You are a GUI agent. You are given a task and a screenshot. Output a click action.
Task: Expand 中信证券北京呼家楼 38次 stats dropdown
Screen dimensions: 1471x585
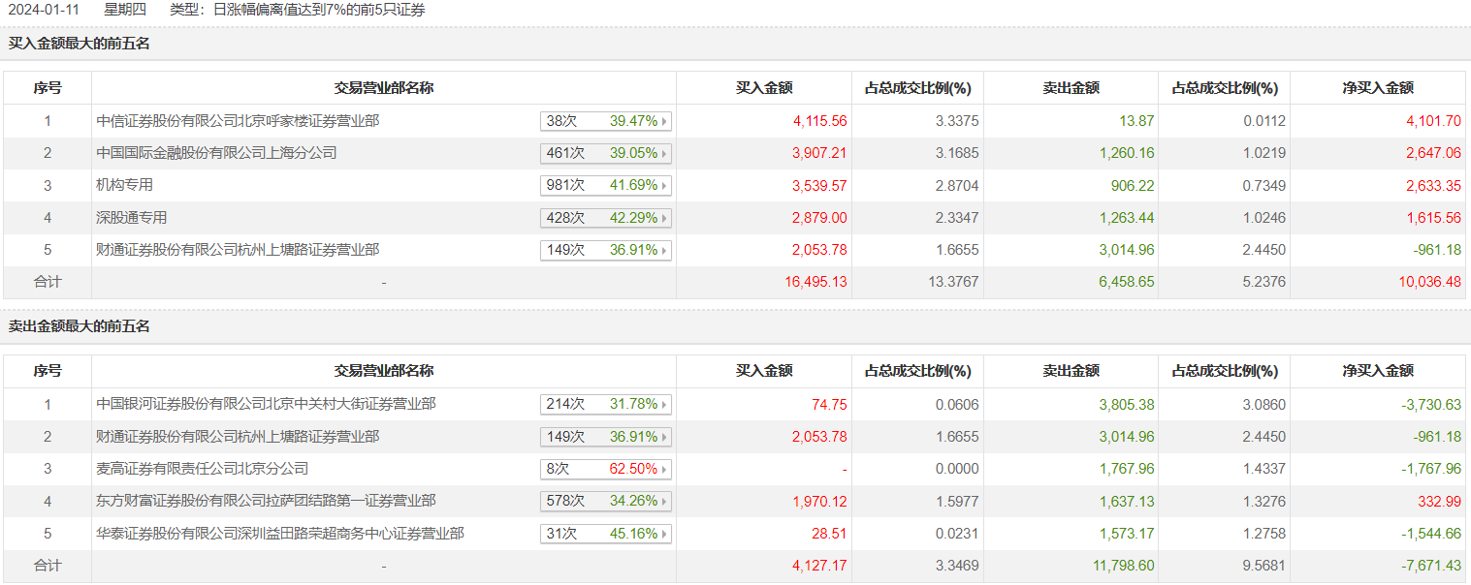tap(605, 121)
